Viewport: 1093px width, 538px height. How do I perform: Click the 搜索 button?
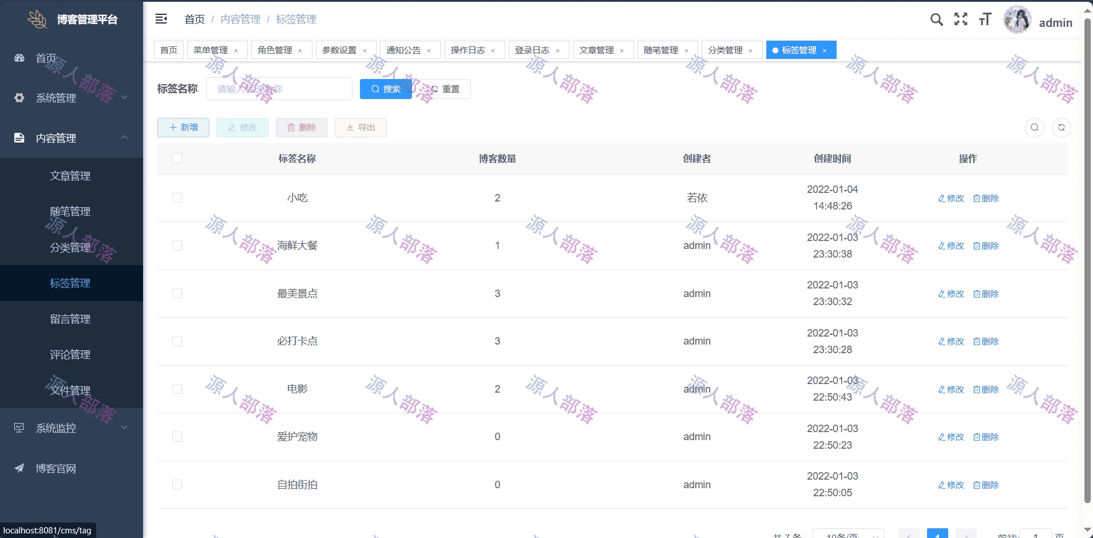(x=386, y=89)
